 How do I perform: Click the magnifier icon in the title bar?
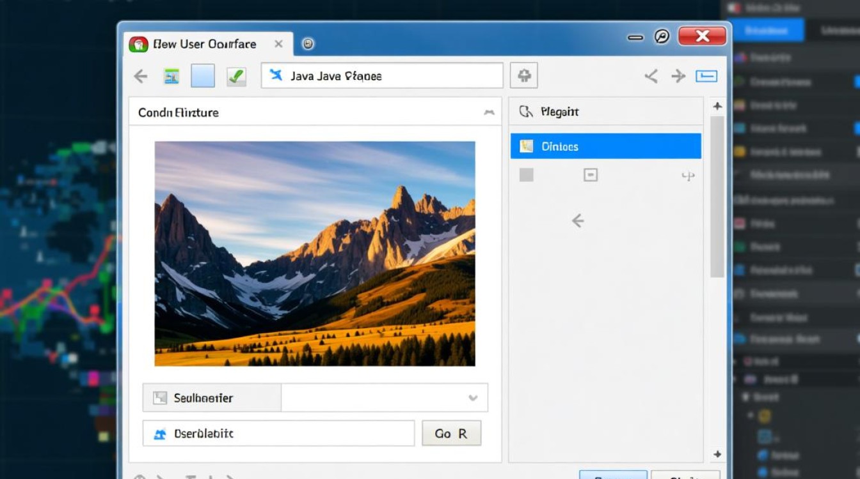click(662, 37)
